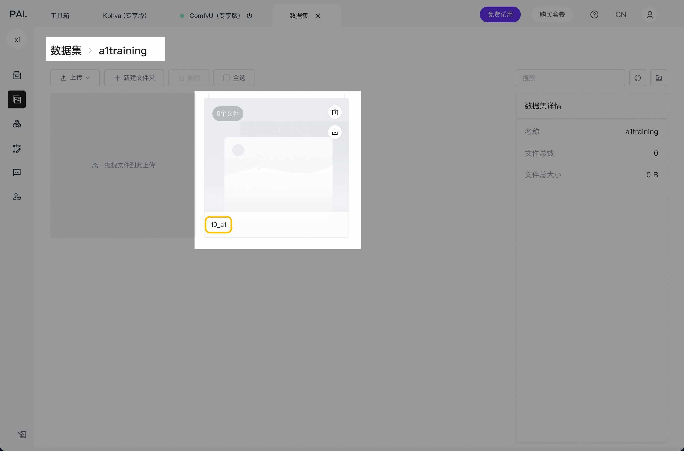Click the help question mark icon
The image size is (684, 451).
pos(594,15)
